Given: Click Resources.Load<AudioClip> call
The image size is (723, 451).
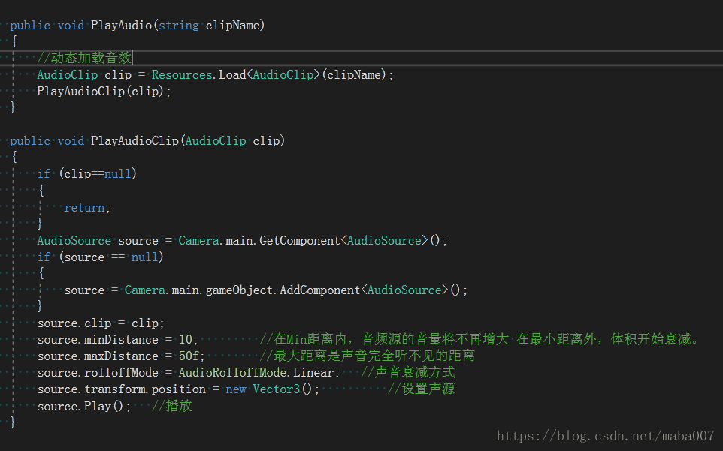Looking at the screenshot, I should click(x=236, y=74).
